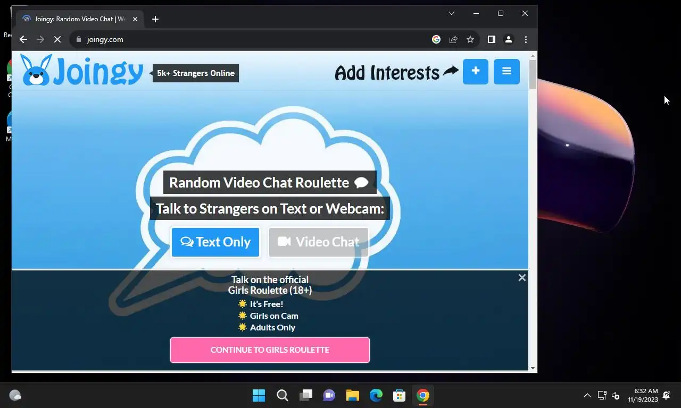
Task: Share this page from the address bar
Action: pos(453,39)
